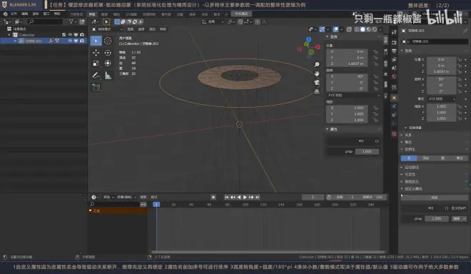Click the current frame number field
The width and height of the screenshot is (471, 274).
pos(313,197)
